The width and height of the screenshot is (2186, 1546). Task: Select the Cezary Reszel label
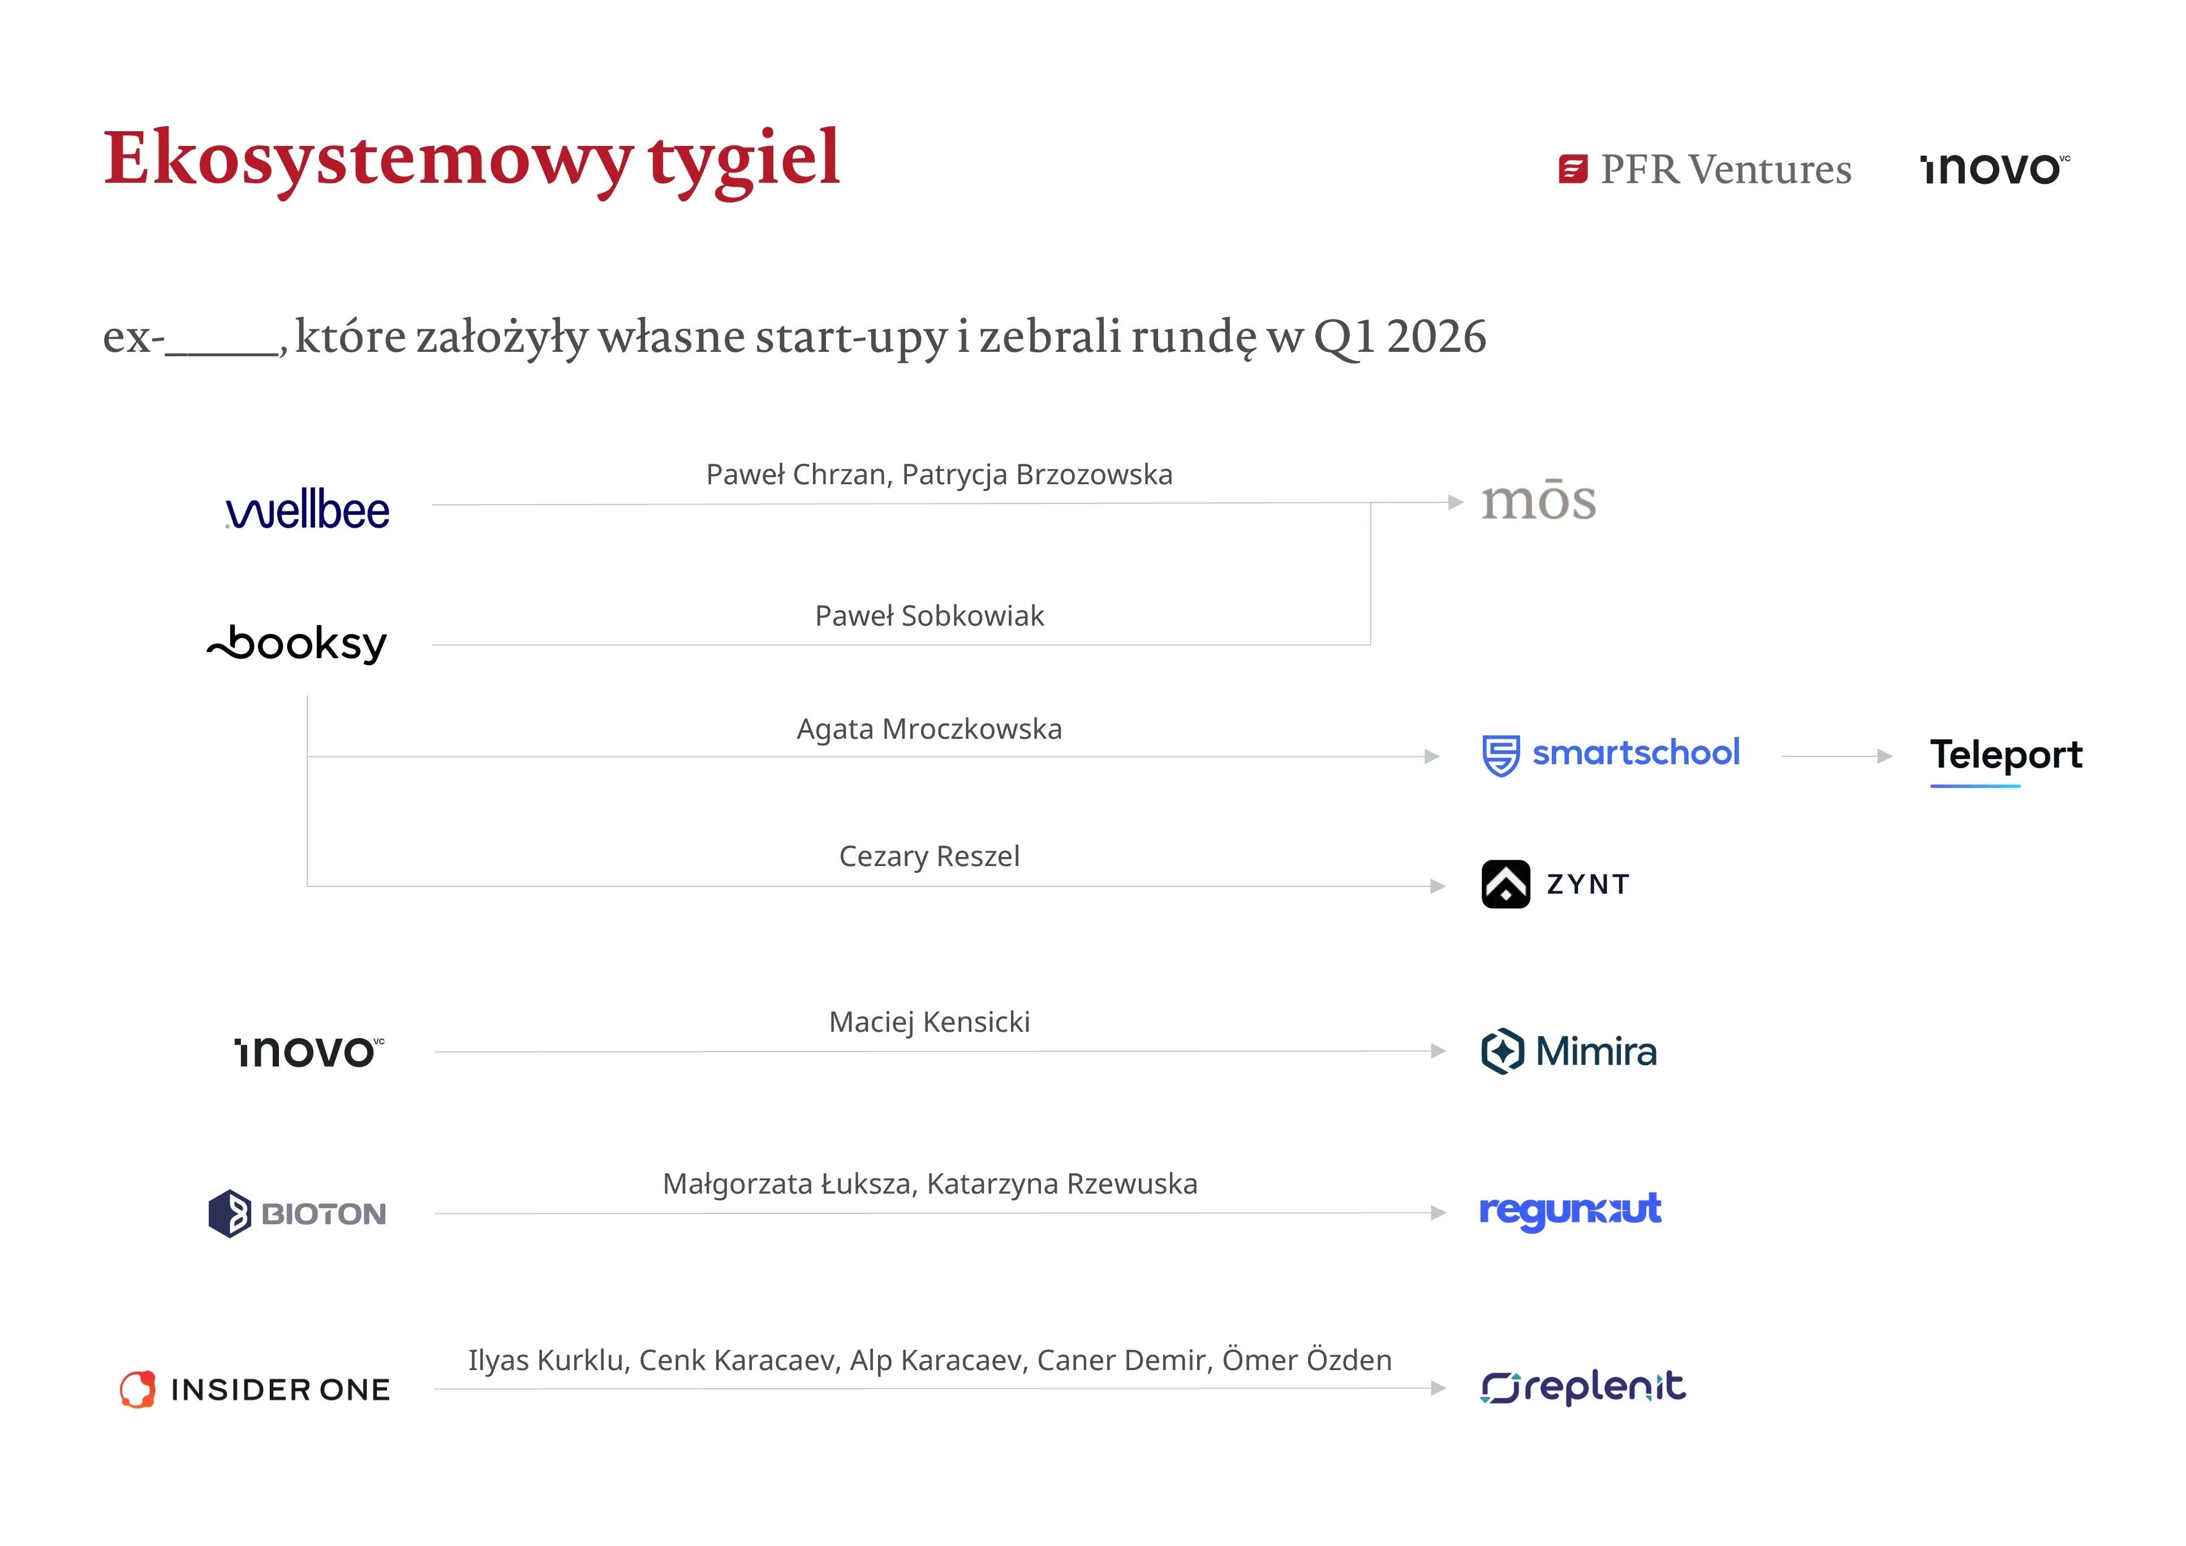pyautogui.click(x=930, y=856)
